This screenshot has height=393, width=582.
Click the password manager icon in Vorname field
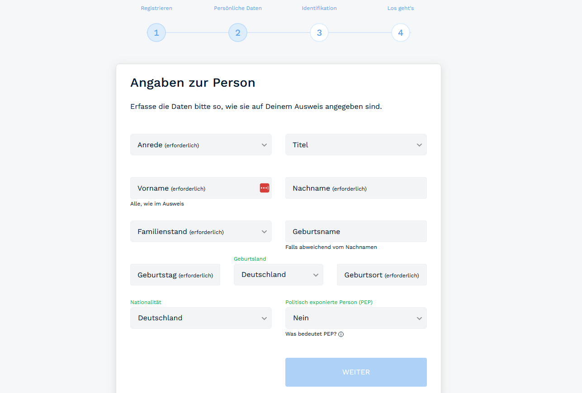coord(265,188)
